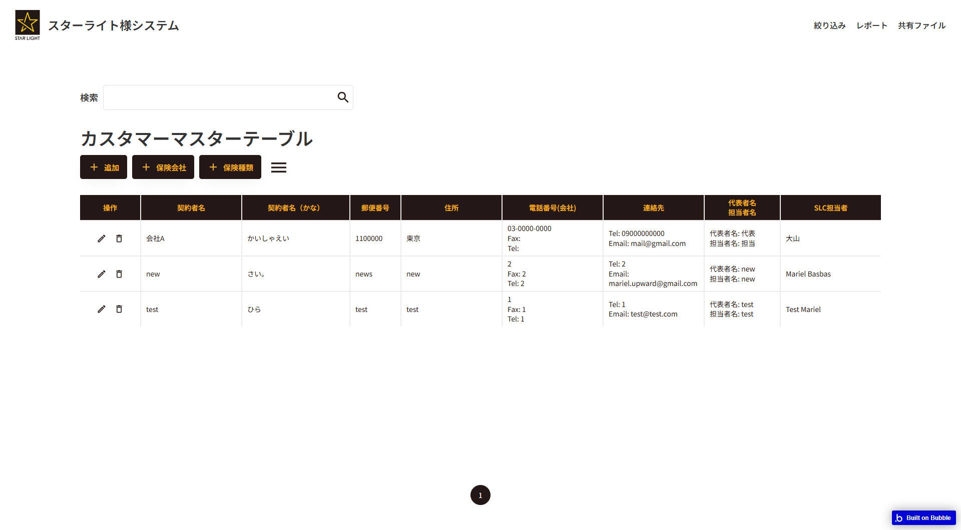Delete the 'new' row using the trash icon
Viewport: 961px width, 530px height.
pyautogui.click(x=119, y=273)
